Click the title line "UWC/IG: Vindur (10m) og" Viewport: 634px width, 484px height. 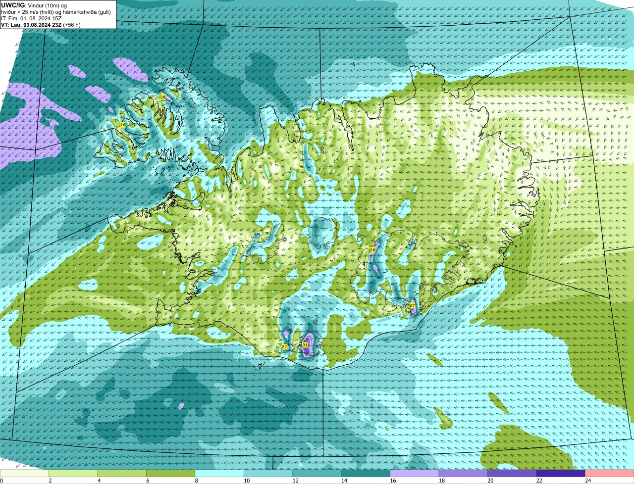[x=34, y=5]
